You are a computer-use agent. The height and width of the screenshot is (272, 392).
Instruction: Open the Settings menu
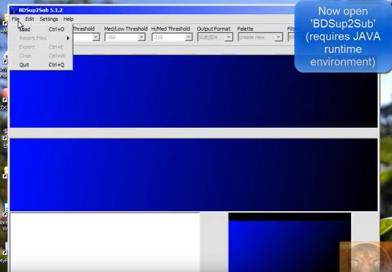coord(49,19)
